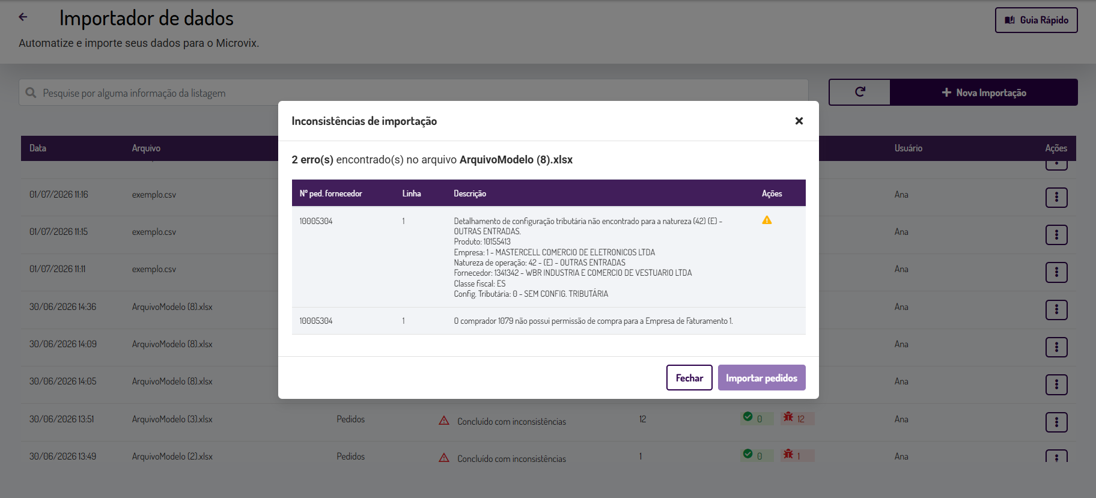The width and height of the screenshot is (1096, 498).
Task: Open actions menu for 01/07/2026 11:16 row
Action: click(1056, 198)
